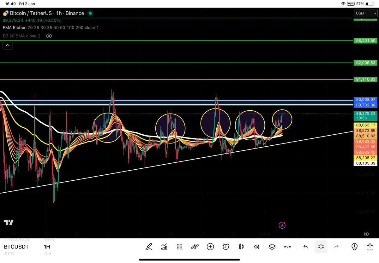Show the hidden BB indicator via eye icon
The width and height of the screenshot is (379, 263).
click(x=49, y=36)
